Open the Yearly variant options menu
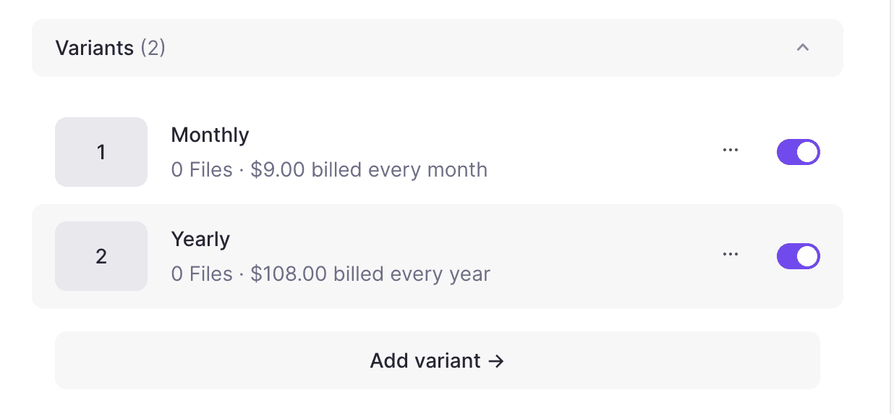The image size is (894, 414). coord(731,255)
